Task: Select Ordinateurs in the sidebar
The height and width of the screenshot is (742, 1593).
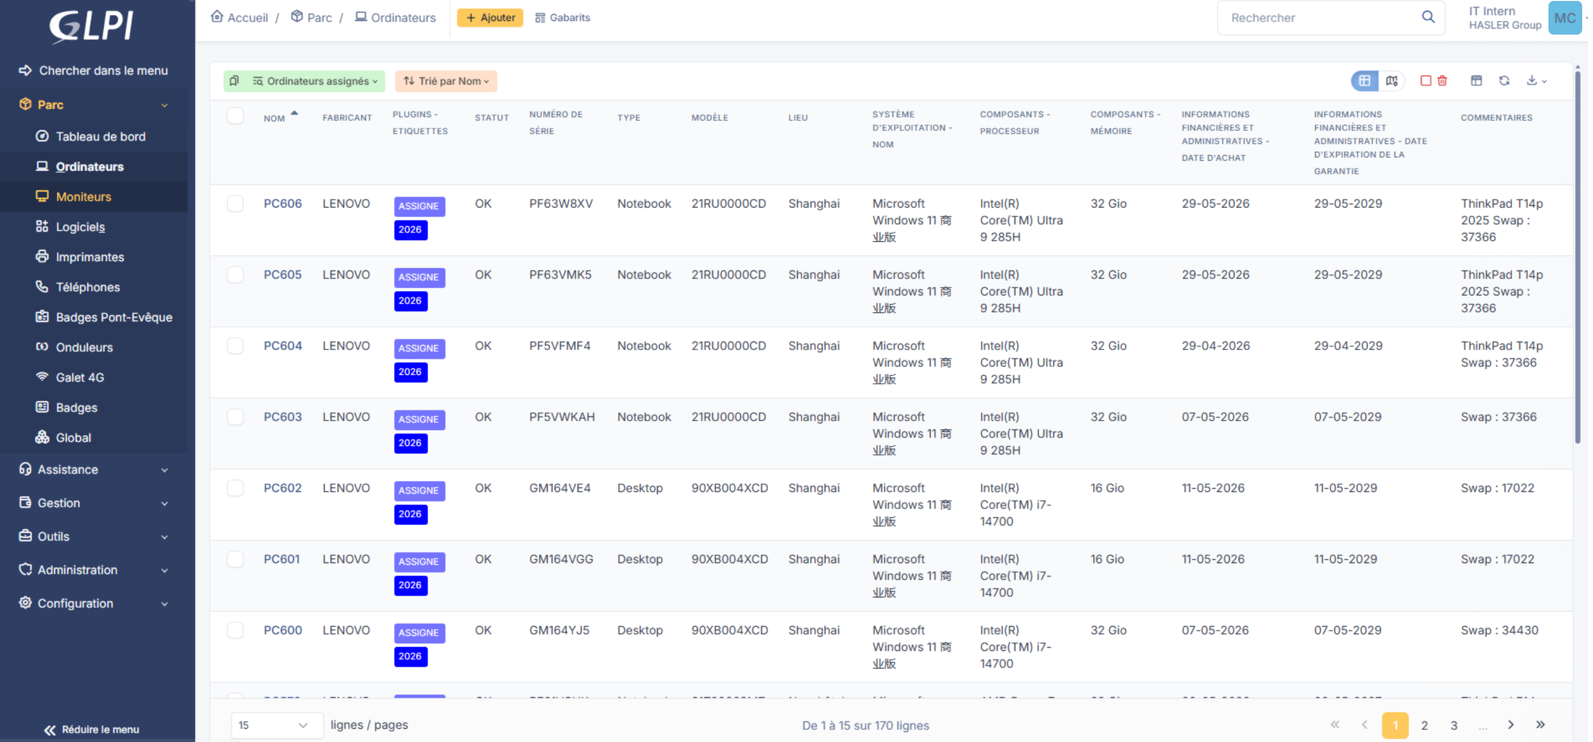Action: (x=89, y=166)
